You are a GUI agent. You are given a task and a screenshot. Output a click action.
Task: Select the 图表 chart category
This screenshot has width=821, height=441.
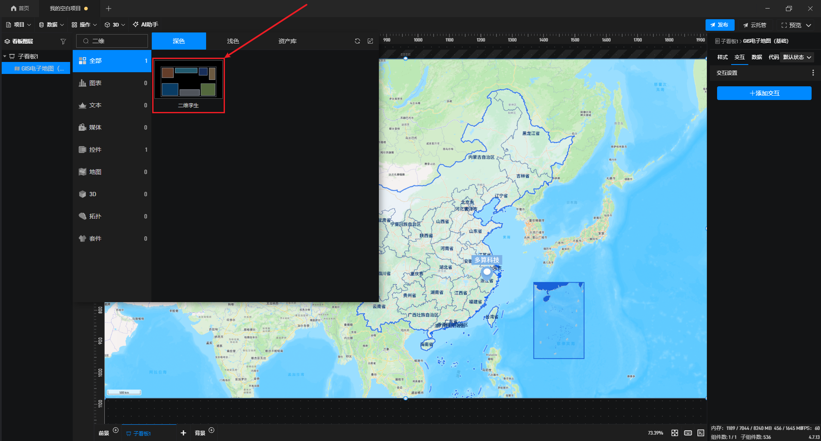click(x=112, y=83)
